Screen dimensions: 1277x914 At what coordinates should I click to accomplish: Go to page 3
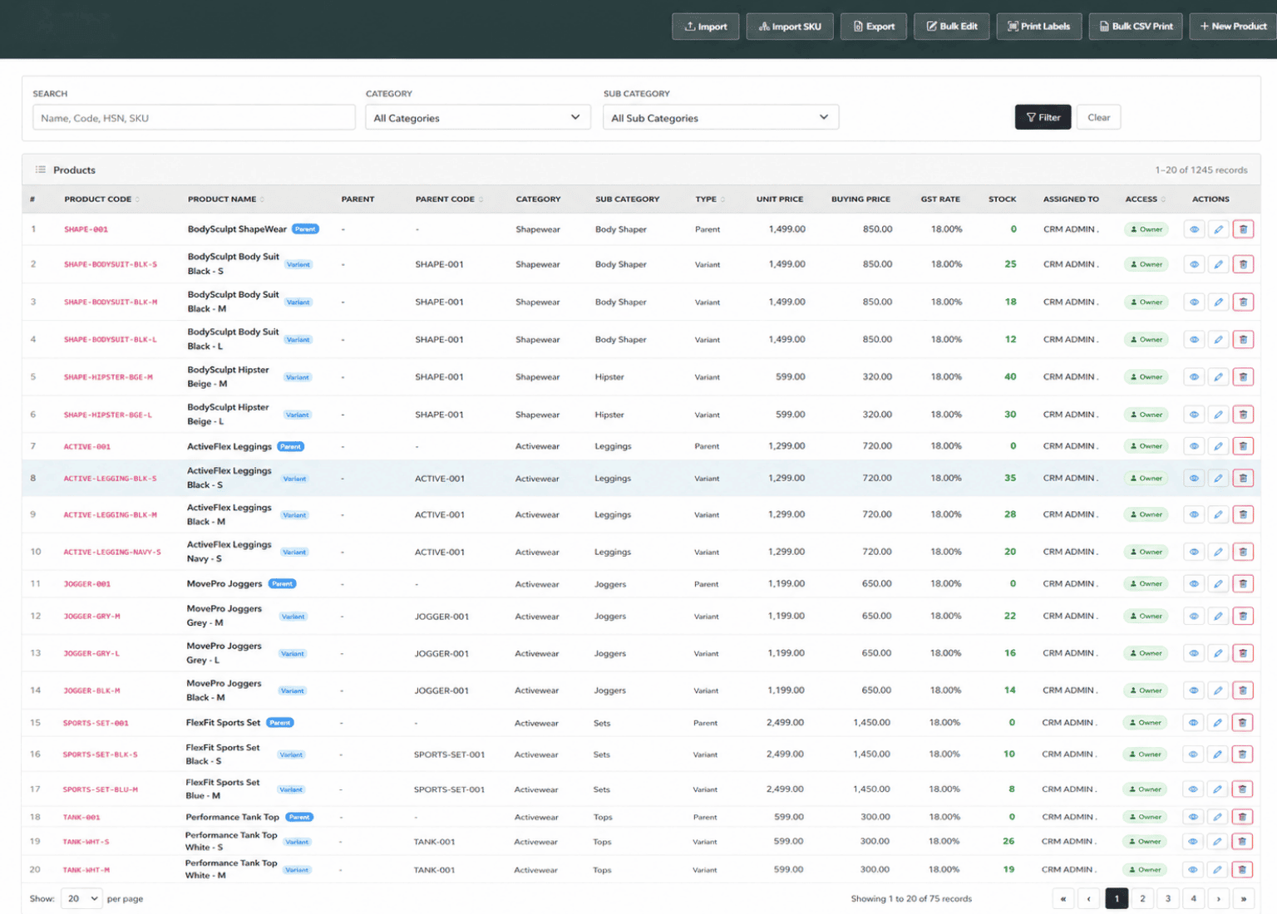1168,898
